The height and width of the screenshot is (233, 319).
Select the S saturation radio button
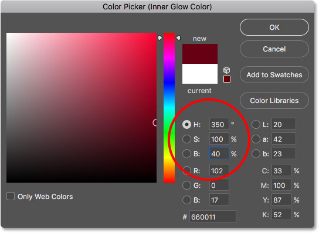[186, 139]
